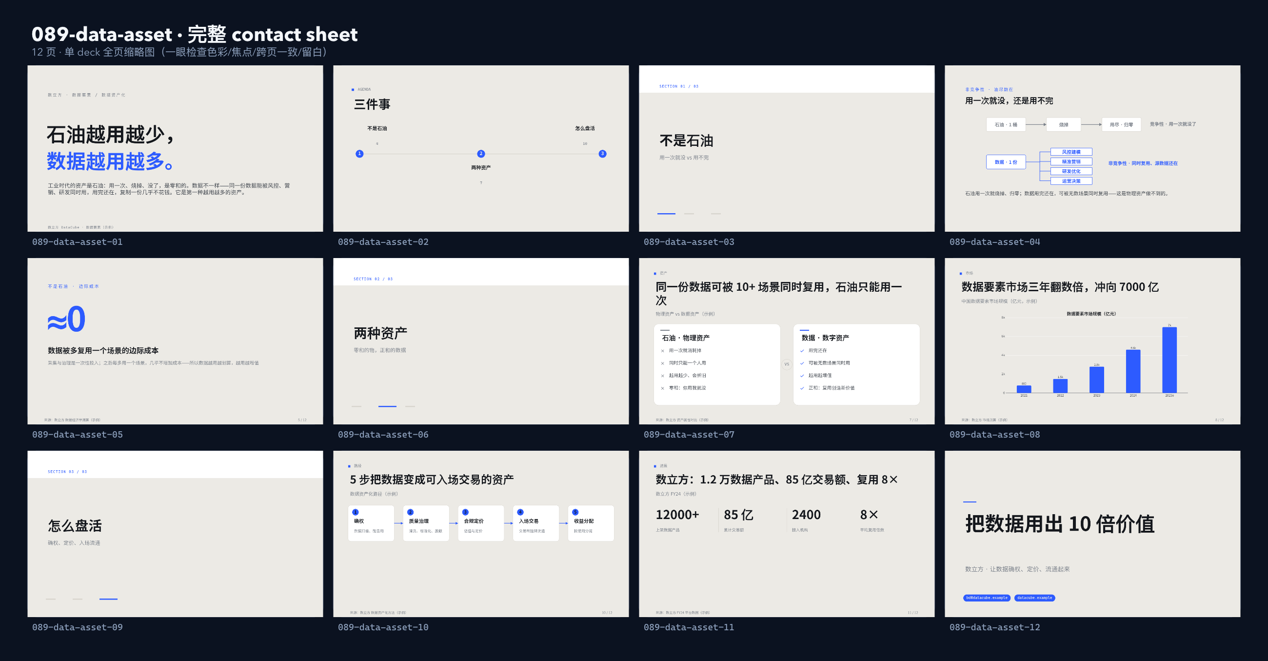Click the caption 089-data-asset-04
This screenshot has width=1268, height=661.
coord(994,242)
